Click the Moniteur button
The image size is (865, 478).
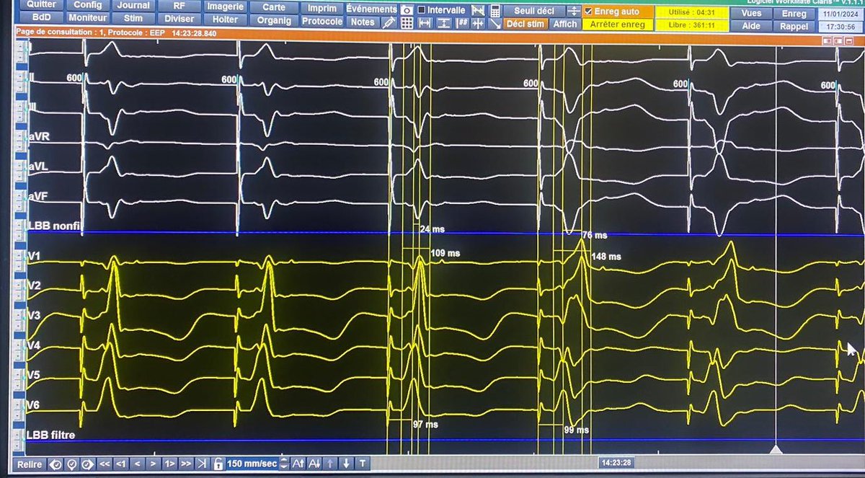pyautogui.click(x=88, y=17)
